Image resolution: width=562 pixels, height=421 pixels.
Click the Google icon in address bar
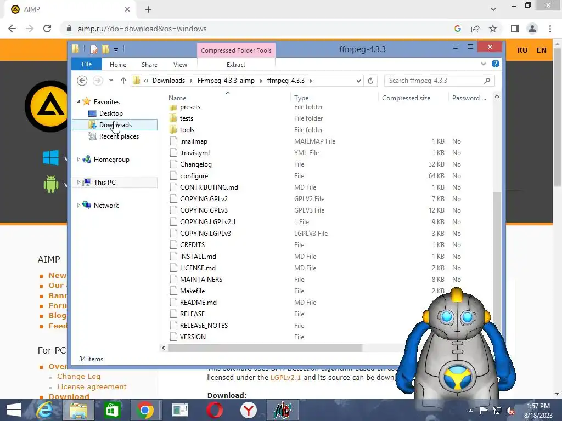(x=458, y=29)
